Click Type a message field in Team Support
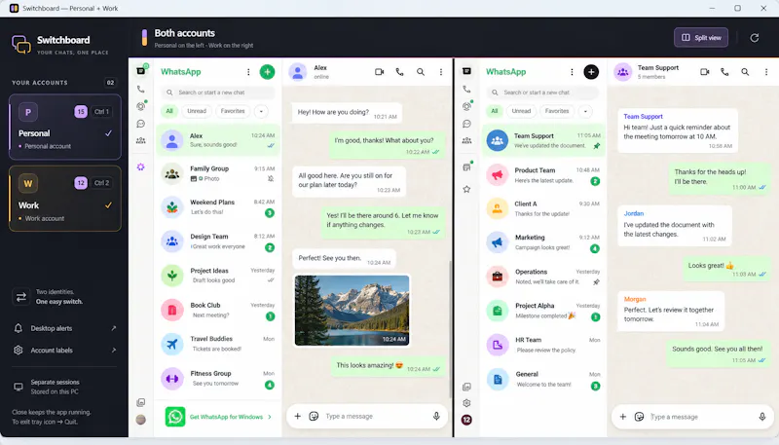This screenshot has height=445, width=779. coord(702,417)
